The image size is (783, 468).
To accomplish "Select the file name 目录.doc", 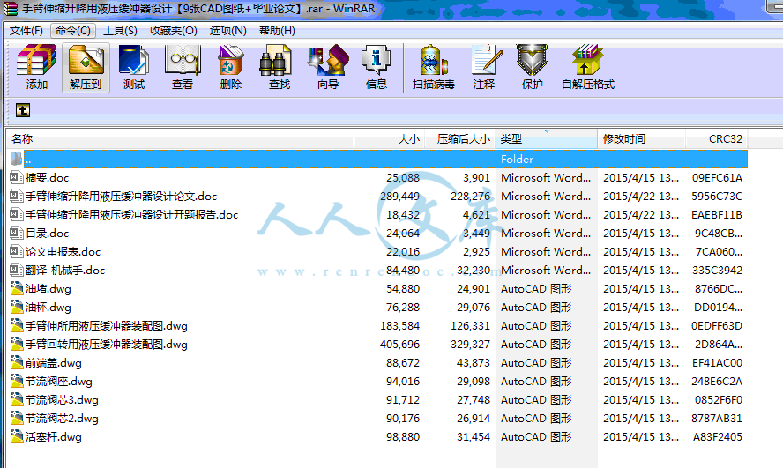I will coord(47,233).
